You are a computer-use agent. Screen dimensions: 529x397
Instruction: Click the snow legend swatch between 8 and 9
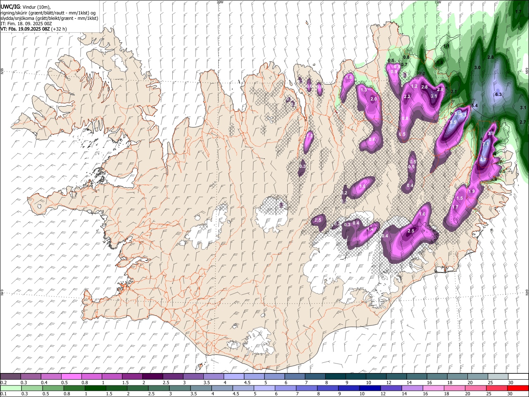coord(336,377)
